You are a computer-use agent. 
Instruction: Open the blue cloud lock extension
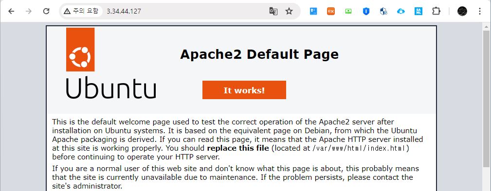pos(401,11)
